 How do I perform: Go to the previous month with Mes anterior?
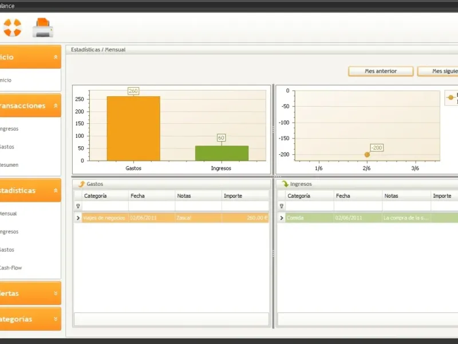[x=381, y=71]
